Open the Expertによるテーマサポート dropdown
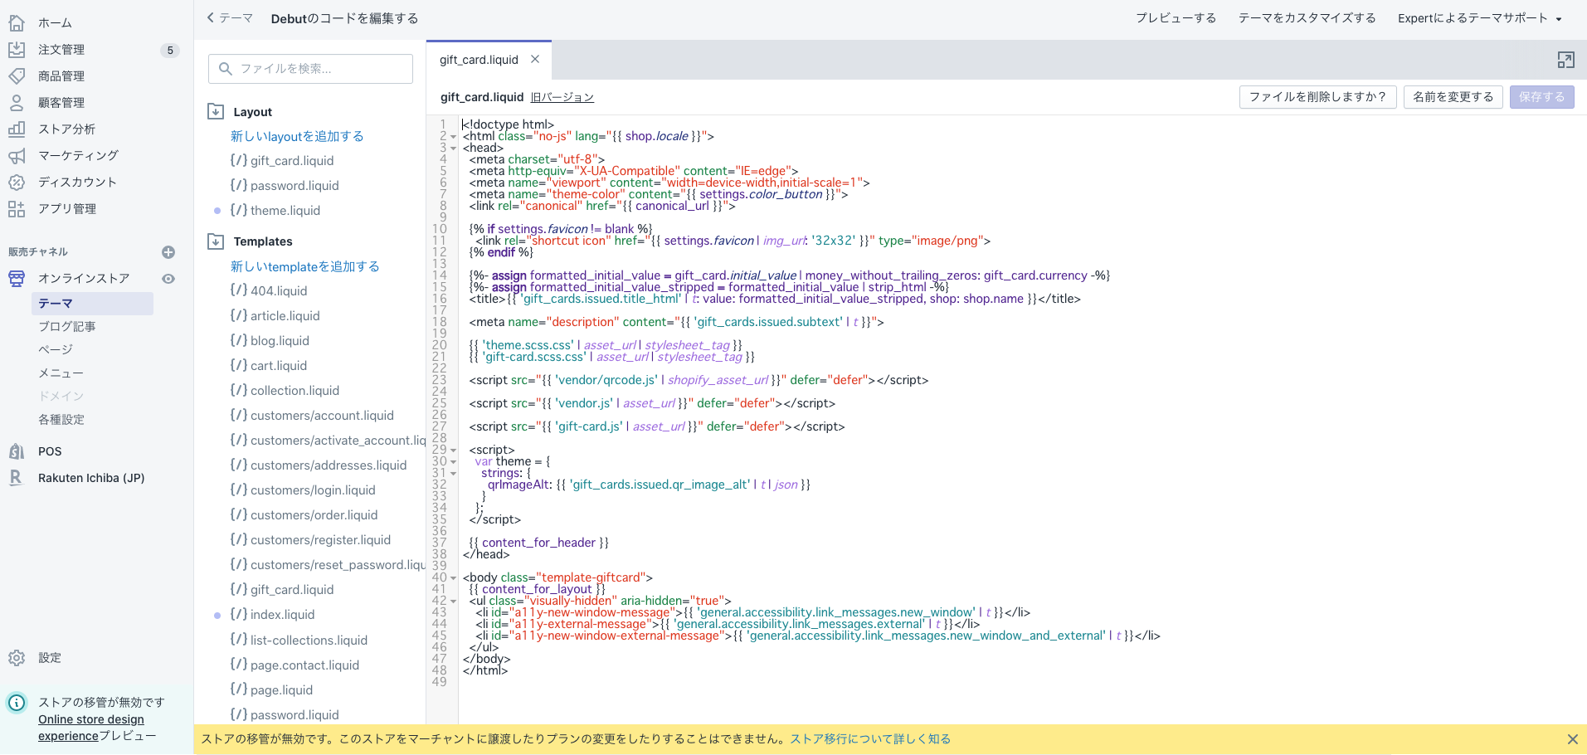Image resolution: width=1587 pixels, height=755 pixels. [x=1480, y=17]
